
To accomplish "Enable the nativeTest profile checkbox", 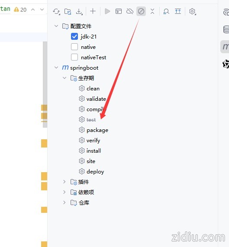I will point(74,57).
